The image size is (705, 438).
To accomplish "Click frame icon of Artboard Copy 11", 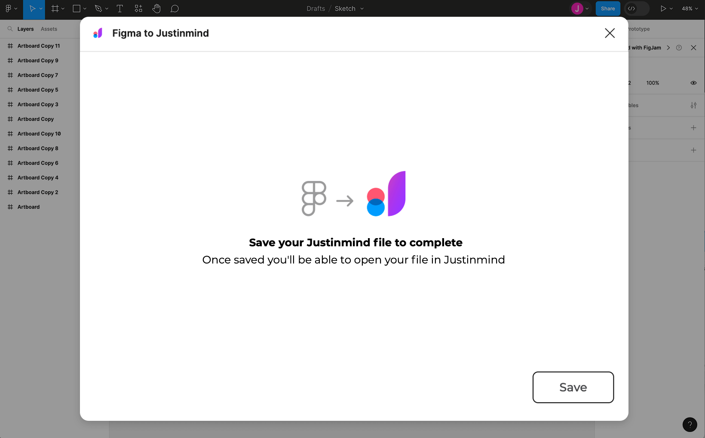I will (x=10, y=46).
